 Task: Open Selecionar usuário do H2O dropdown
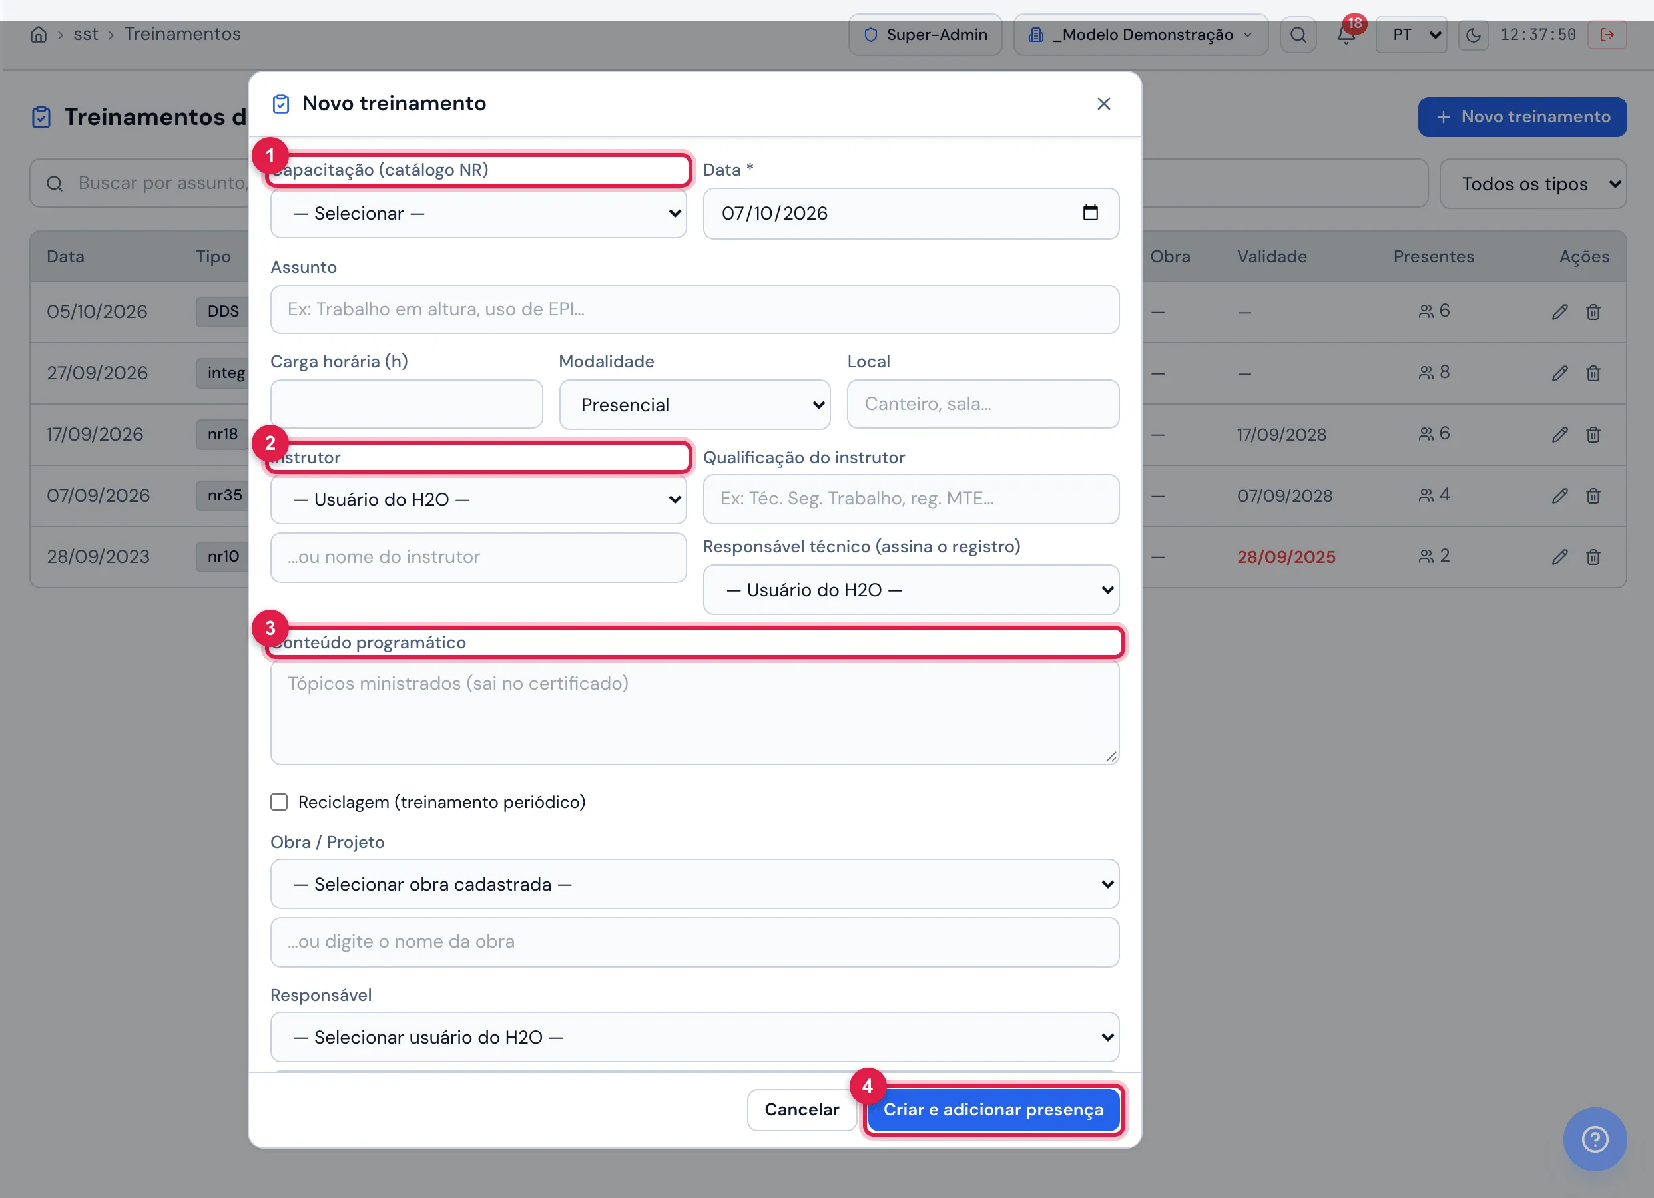pos(694,1037)
